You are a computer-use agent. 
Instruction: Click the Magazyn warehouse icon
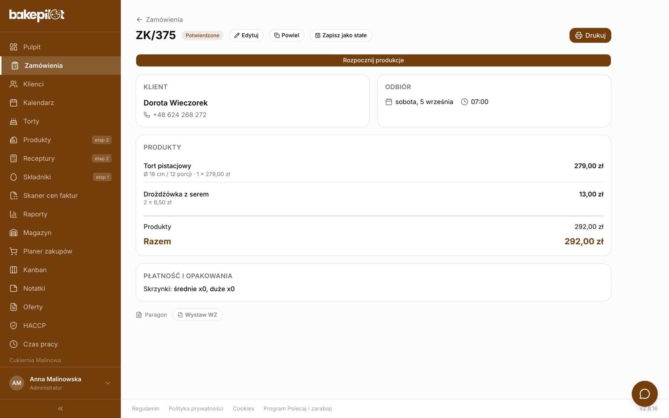13,233
